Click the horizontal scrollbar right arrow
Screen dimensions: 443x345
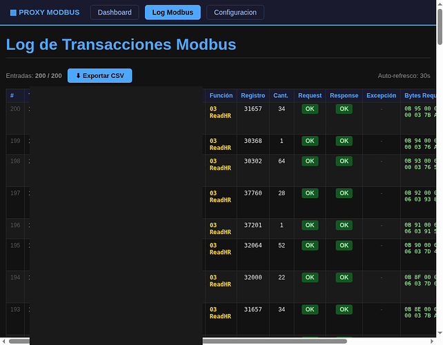pyautogui.click(x=432, y=342)
